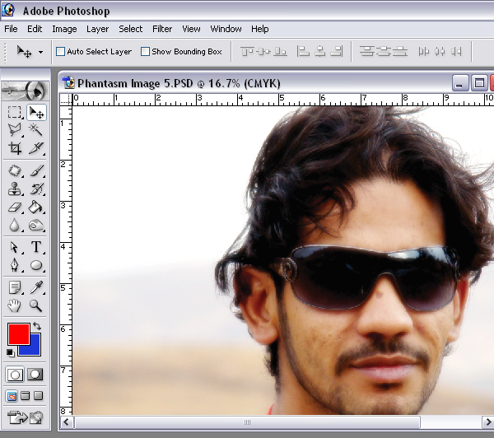
Task: Open the Filter menu
Action: point(162,29)
